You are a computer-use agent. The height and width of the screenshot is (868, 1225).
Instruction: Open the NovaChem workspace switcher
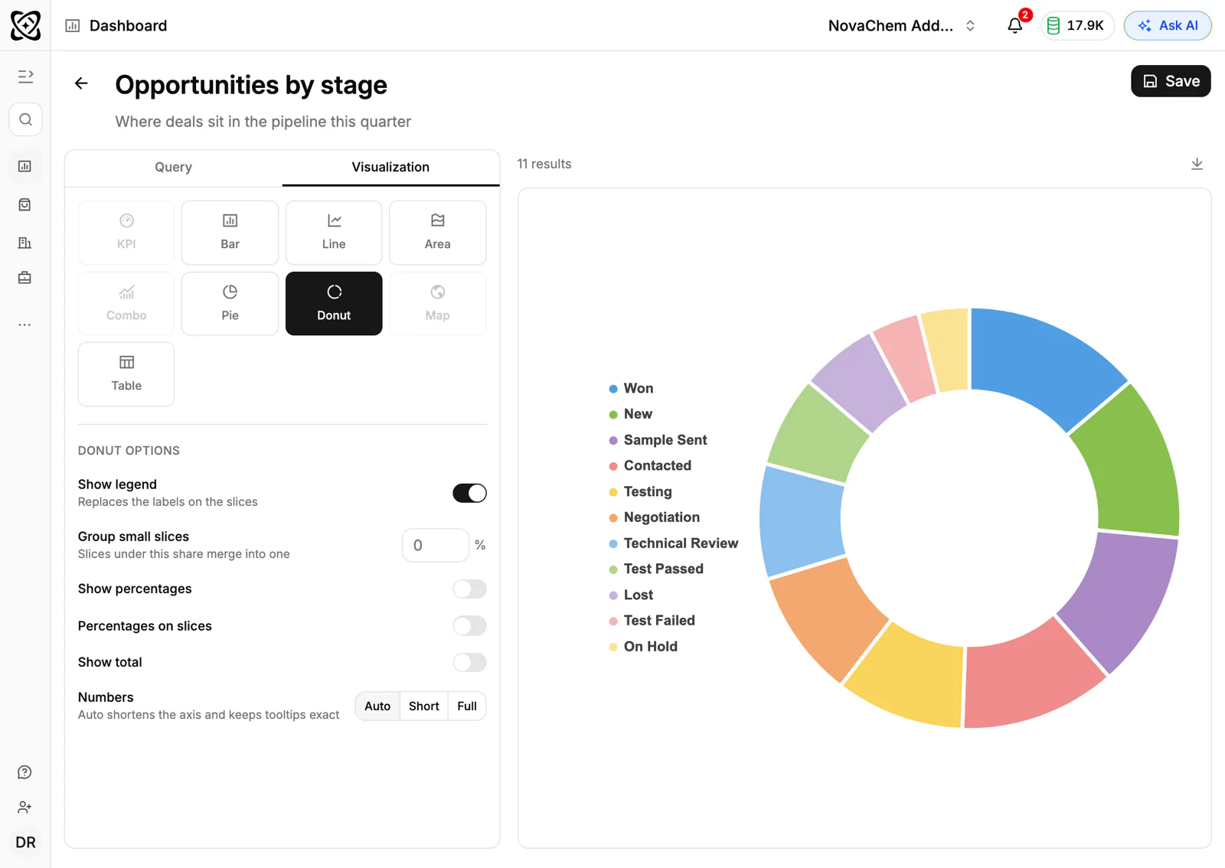[x=902, y=25]
